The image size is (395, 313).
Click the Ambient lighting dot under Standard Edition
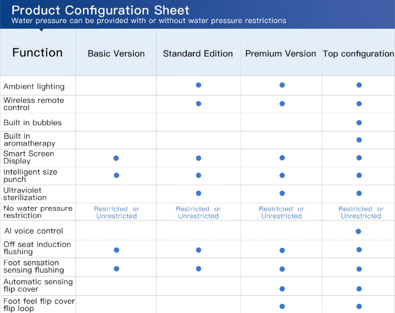tap(198, 85)
